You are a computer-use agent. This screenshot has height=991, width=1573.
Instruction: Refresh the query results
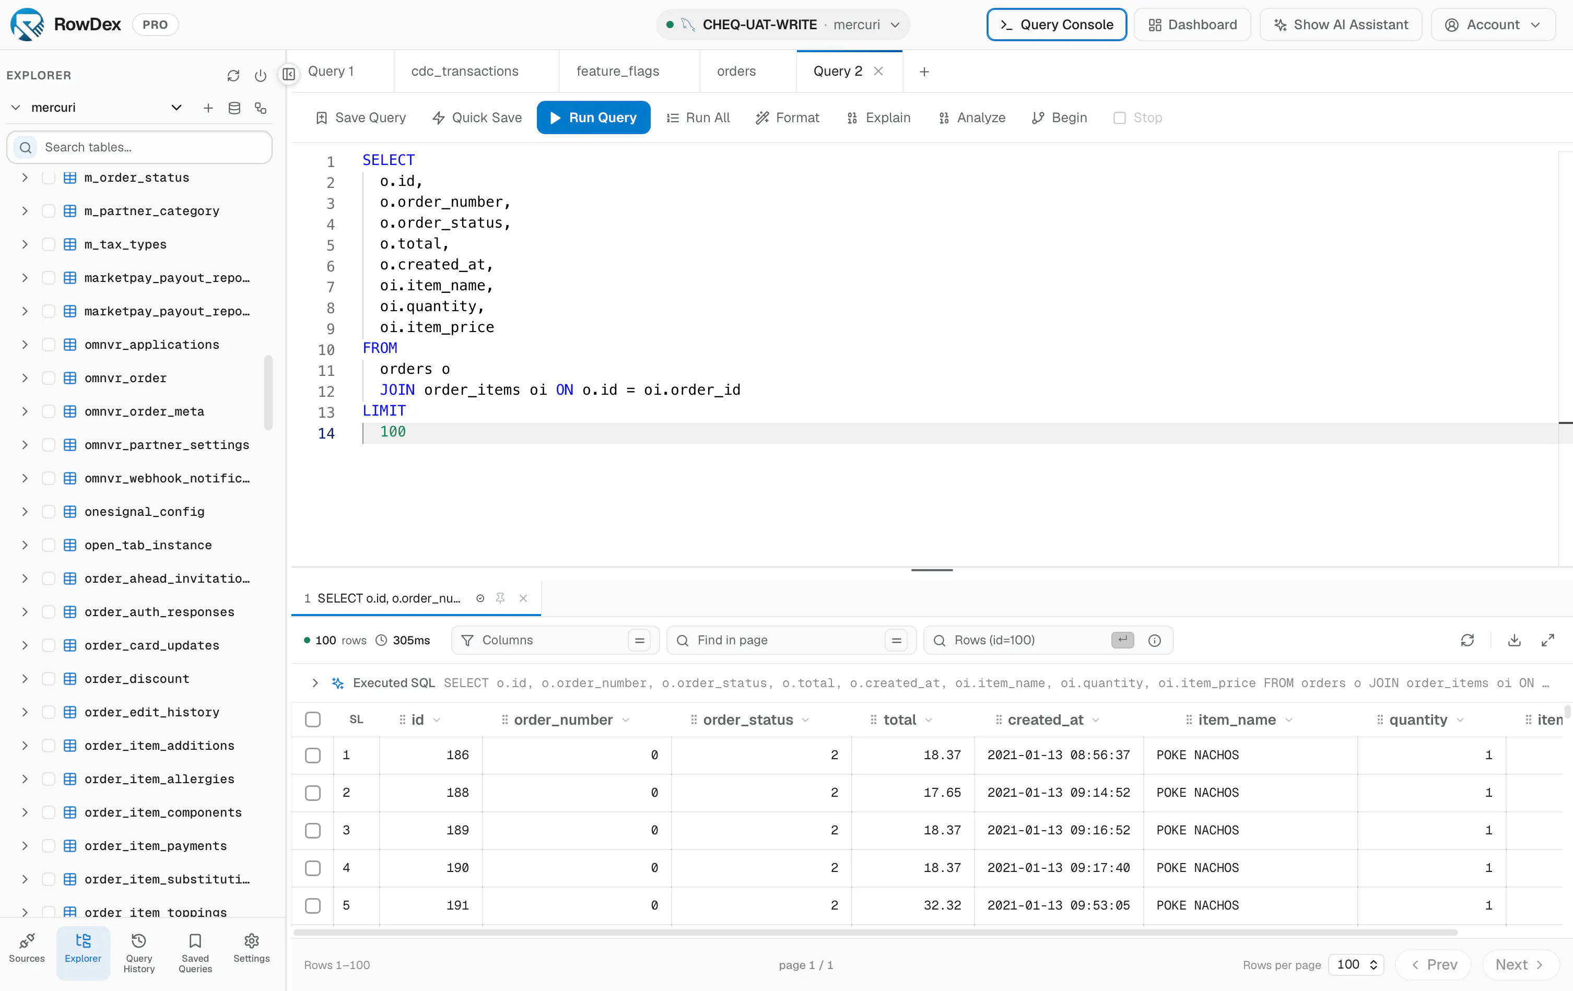click(1467, 640)
